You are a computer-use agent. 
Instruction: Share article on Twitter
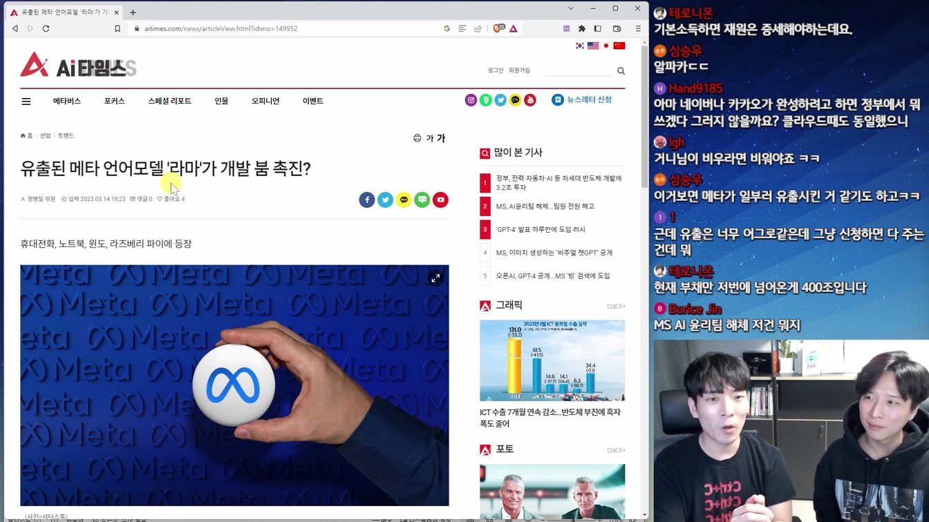click(385, 200)
